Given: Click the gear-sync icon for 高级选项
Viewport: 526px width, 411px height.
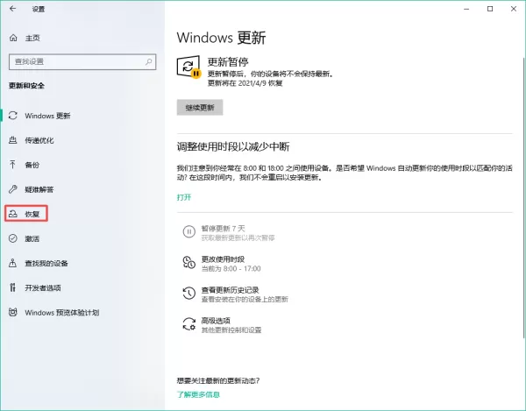Looking at the screenshot, I should (188, 324).
